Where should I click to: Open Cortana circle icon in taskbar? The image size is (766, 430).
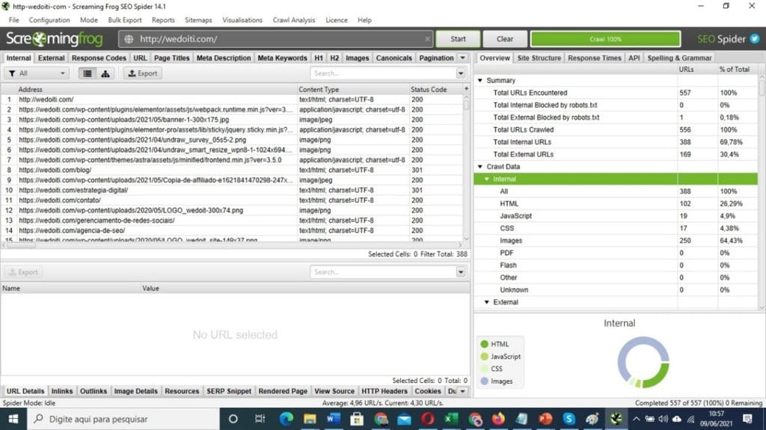coord(233,419)
